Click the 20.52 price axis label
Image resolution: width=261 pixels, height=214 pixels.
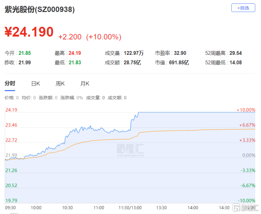11,186
